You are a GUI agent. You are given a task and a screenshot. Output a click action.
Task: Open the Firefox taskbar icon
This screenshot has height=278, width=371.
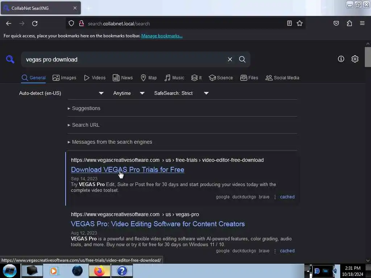100,271
